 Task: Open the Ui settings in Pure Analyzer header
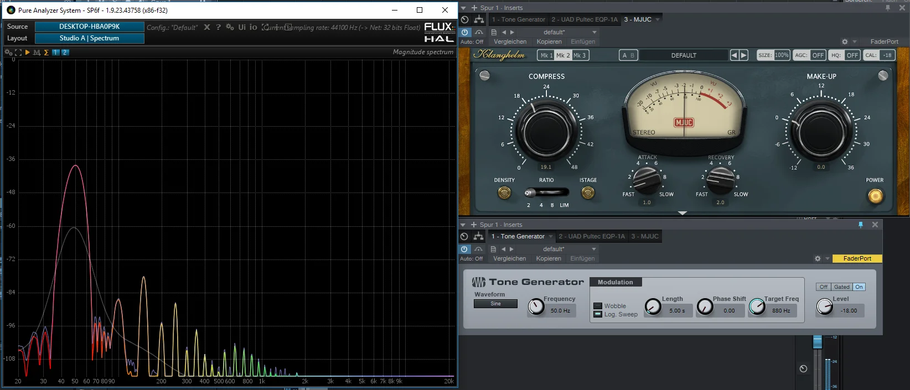(x=242, y=27)
